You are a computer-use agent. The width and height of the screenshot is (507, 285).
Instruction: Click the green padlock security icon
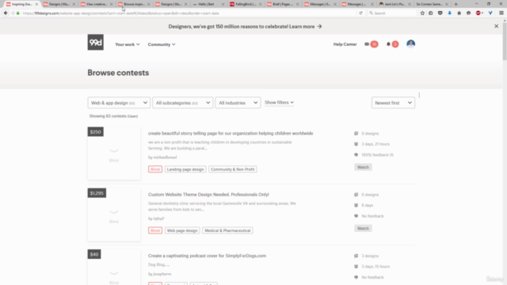pyautogui.click(x=17, y=13)
